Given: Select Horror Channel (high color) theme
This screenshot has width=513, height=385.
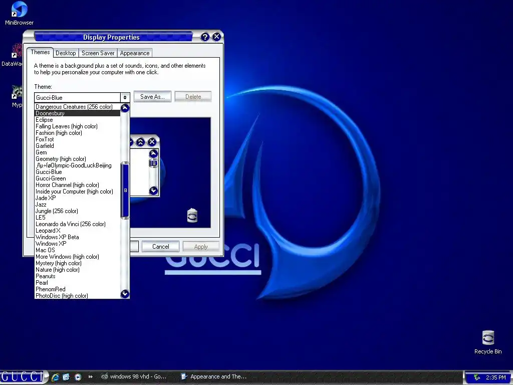Looking at the screenshot, I should point(78,185).
